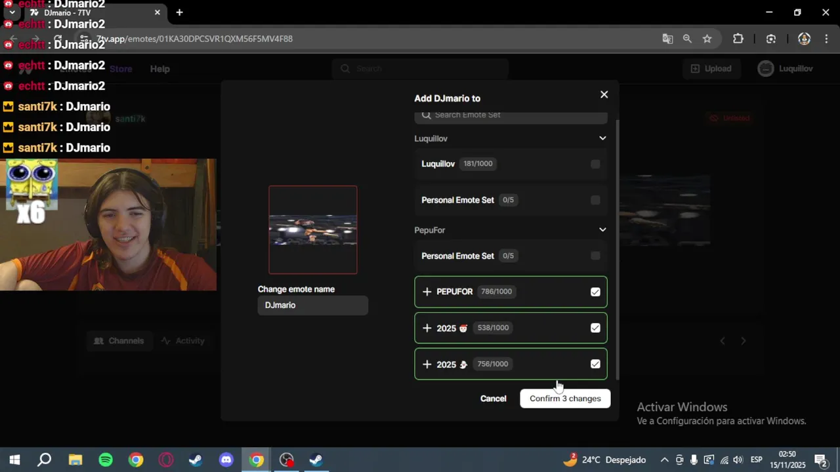Open the Store nav link
This screenshot has width=840, height=472.
coord(121,69)
